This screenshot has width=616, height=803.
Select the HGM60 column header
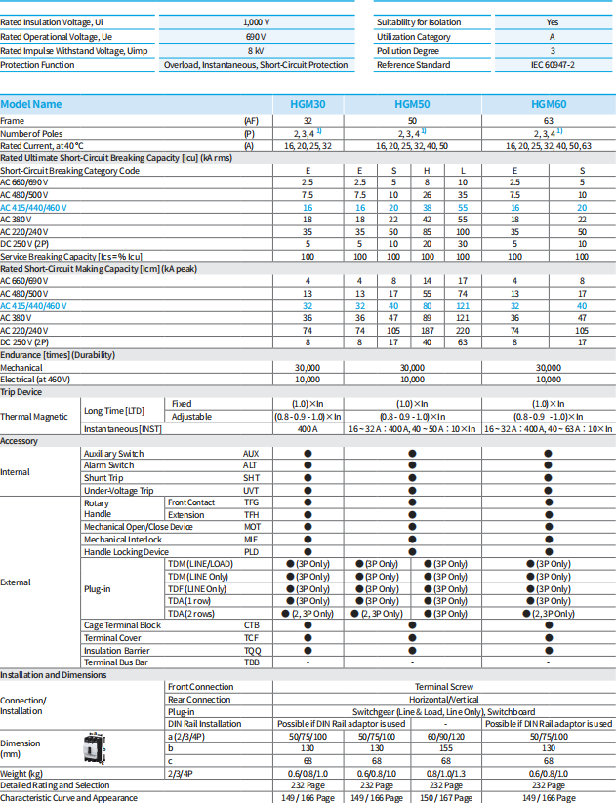pyautogui.click(x=550, y=103)
